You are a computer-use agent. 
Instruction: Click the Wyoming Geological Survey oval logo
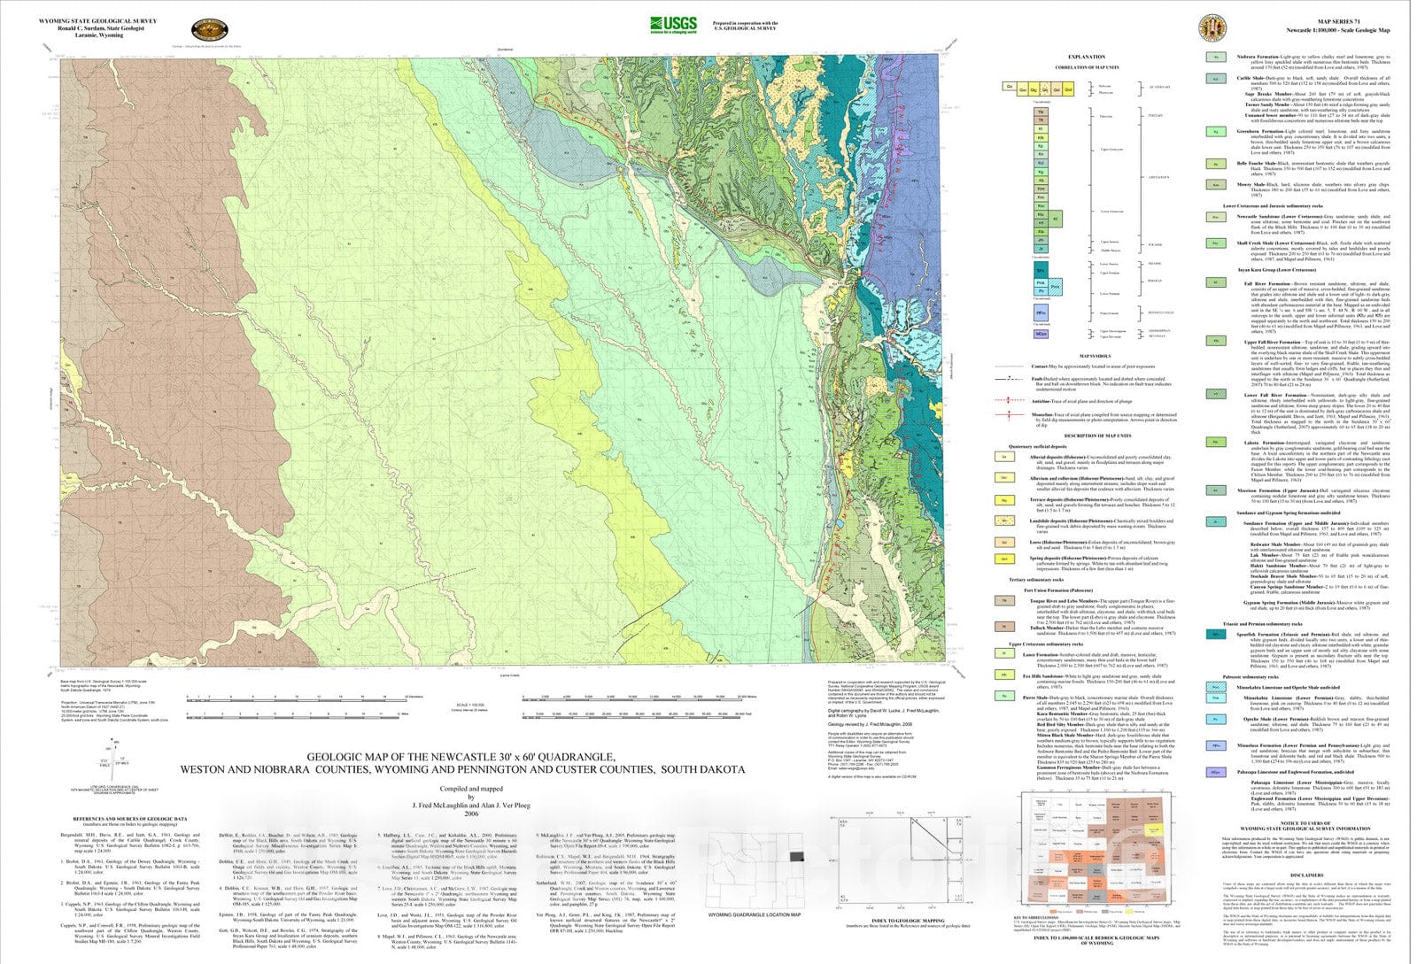(x=208, y=29)
